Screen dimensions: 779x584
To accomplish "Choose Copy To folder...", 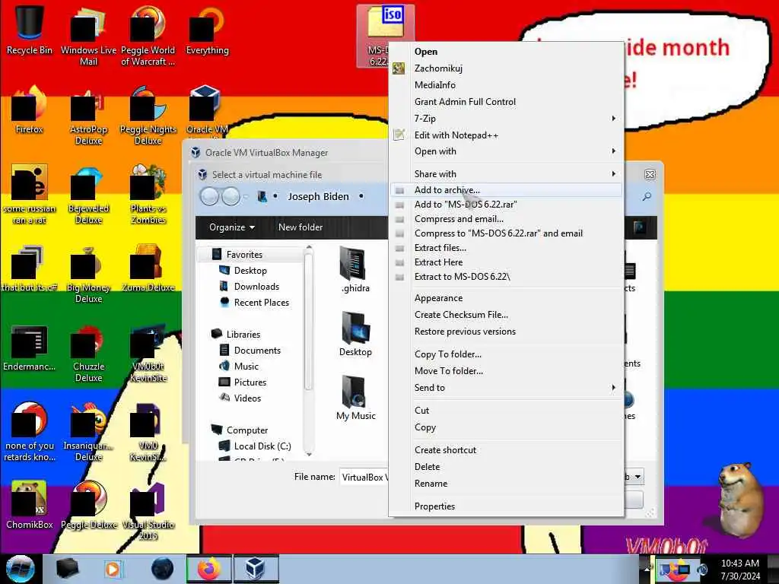I will click(506, 354).
